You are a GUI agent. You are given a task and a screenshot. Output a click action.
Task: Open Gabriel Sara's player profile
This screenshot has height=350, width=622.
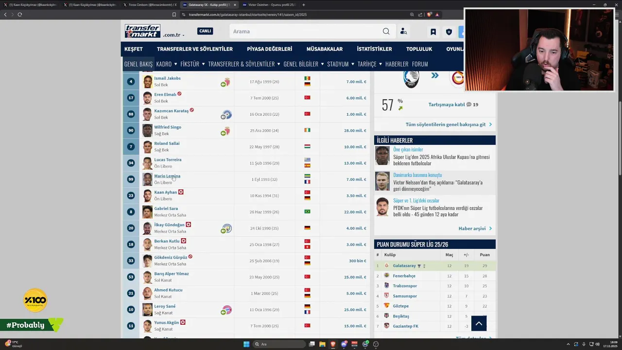tap(166, 209)
